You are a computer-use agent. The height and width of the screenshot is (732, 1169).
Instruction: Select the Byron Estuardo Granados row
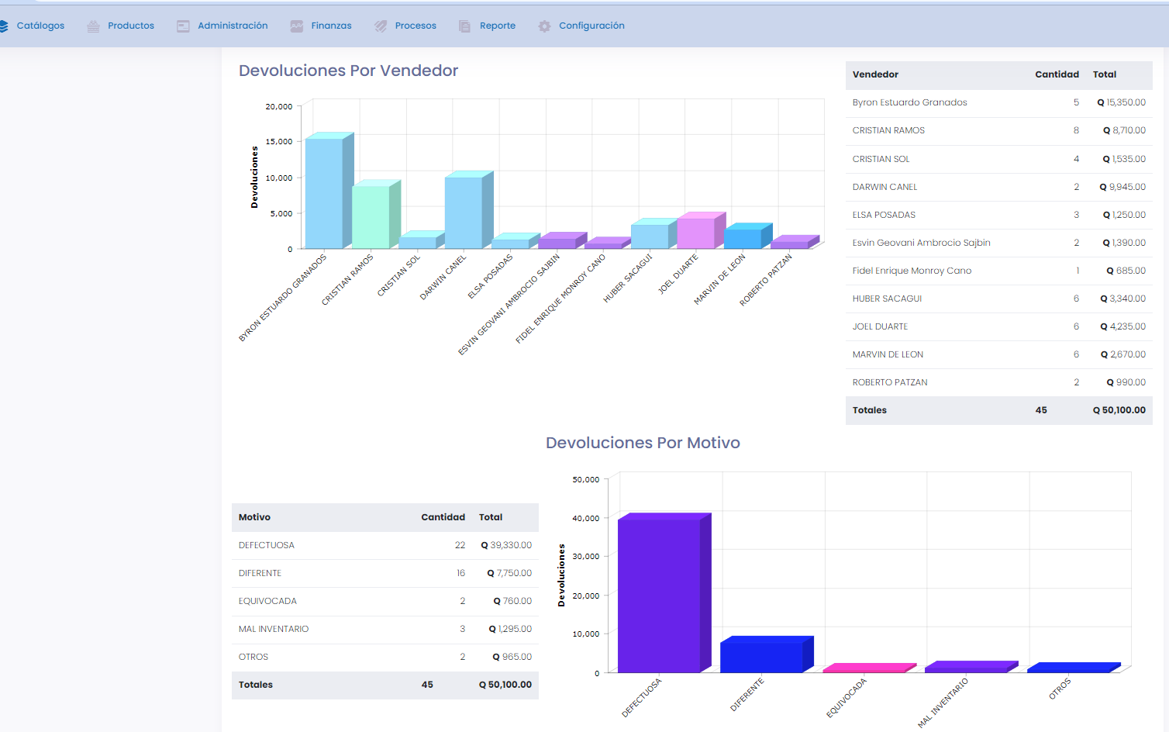(998, 102)
